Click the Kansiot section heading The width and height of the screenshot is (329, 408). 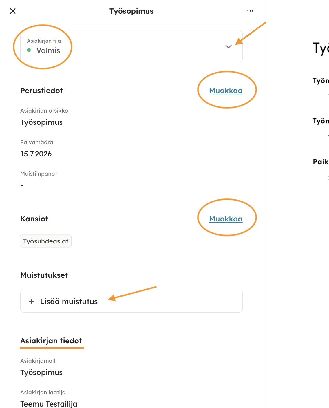coord(34,219)
